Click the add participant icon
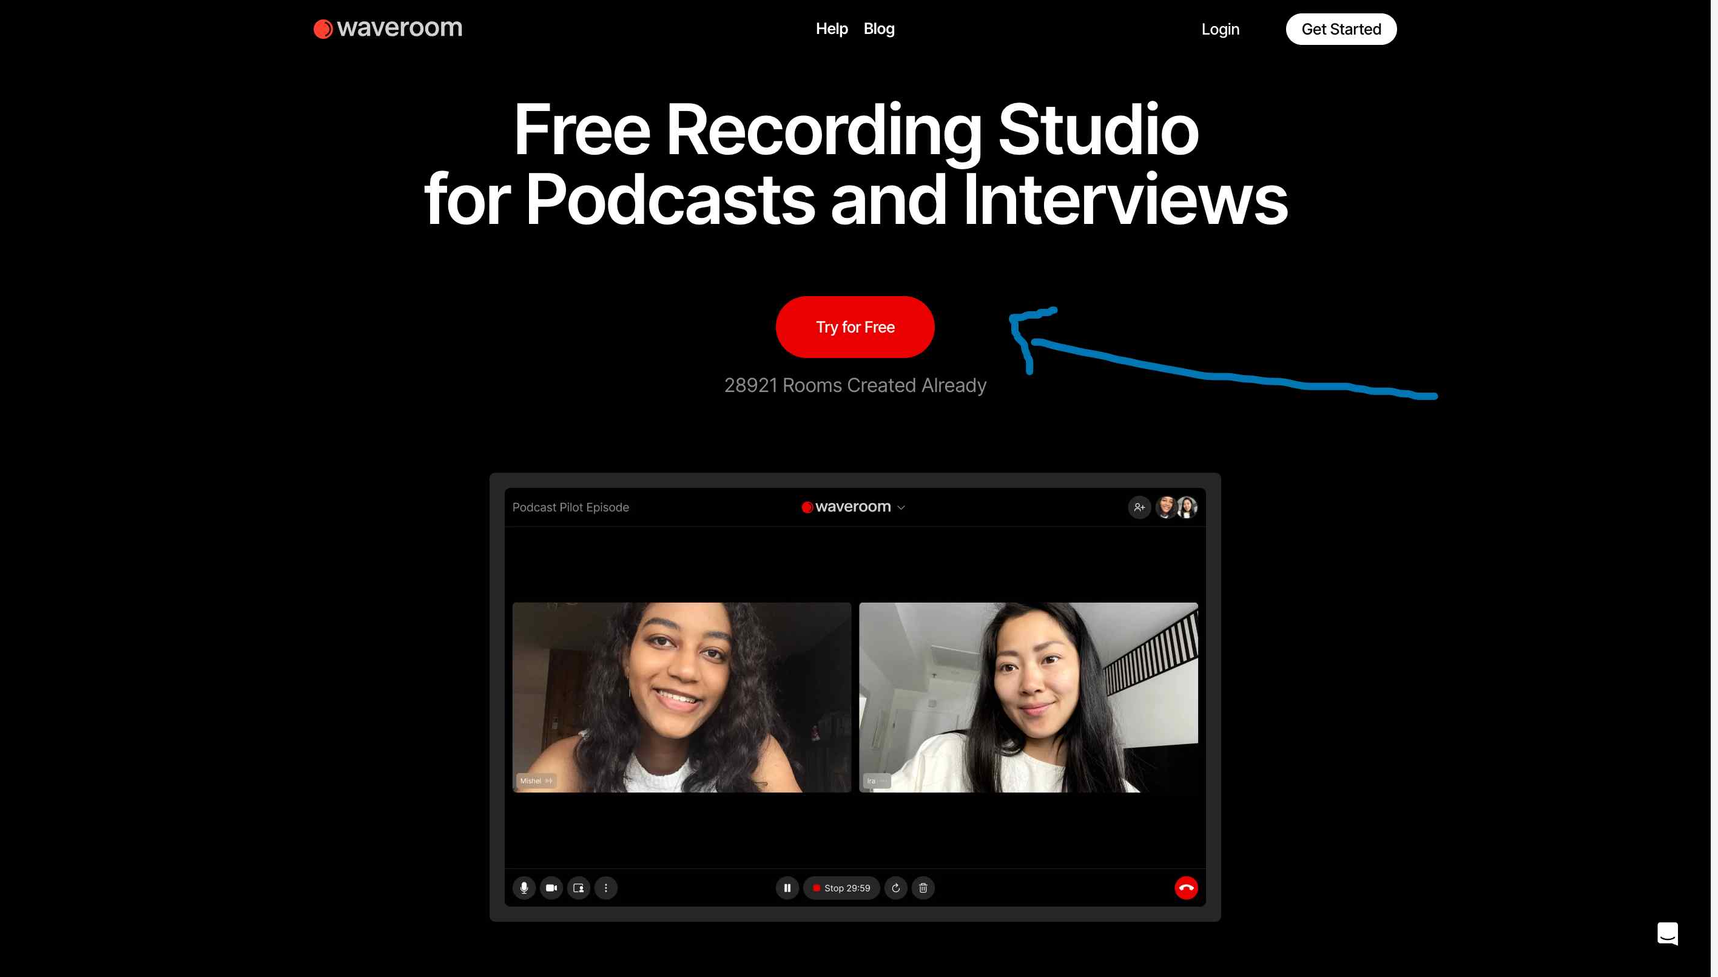Image resolution: width=1718 pixels, height=977 pixels. [x=1139, y=507]
